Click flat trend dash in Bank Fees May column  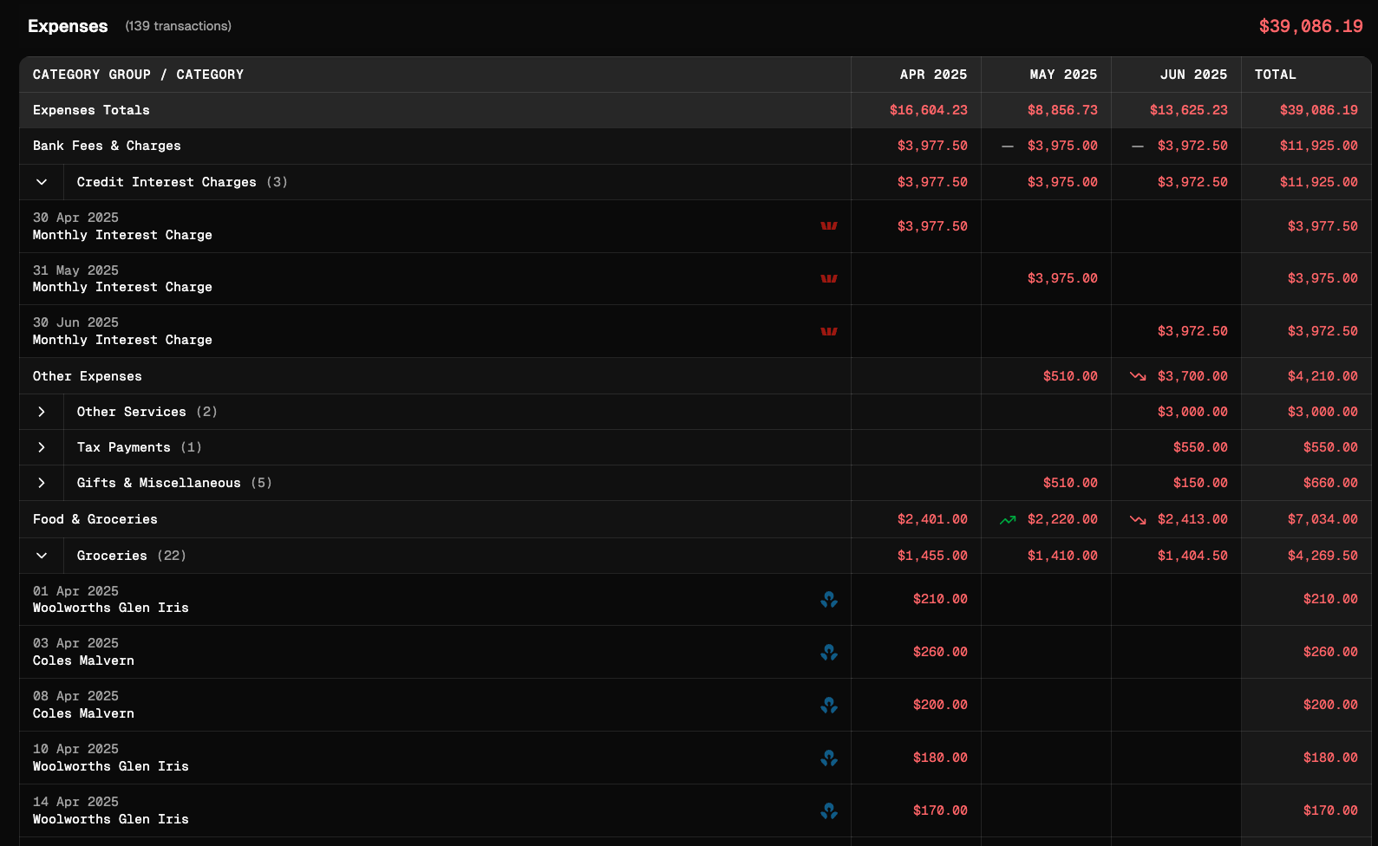[x=1008, y=146]
